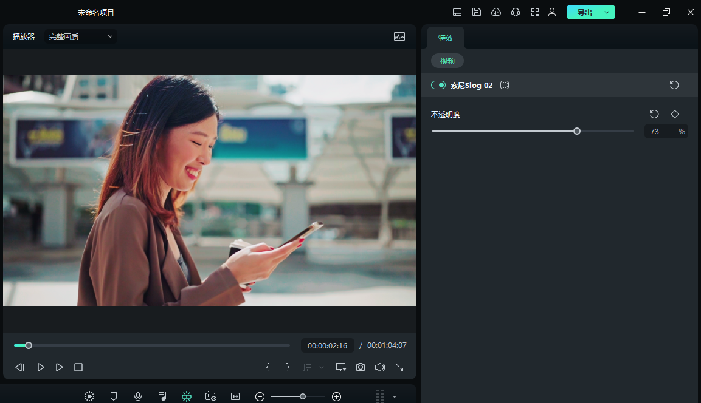Save project with the floppy disk icon
Viewport: 701px width, 403px height.
477,12
